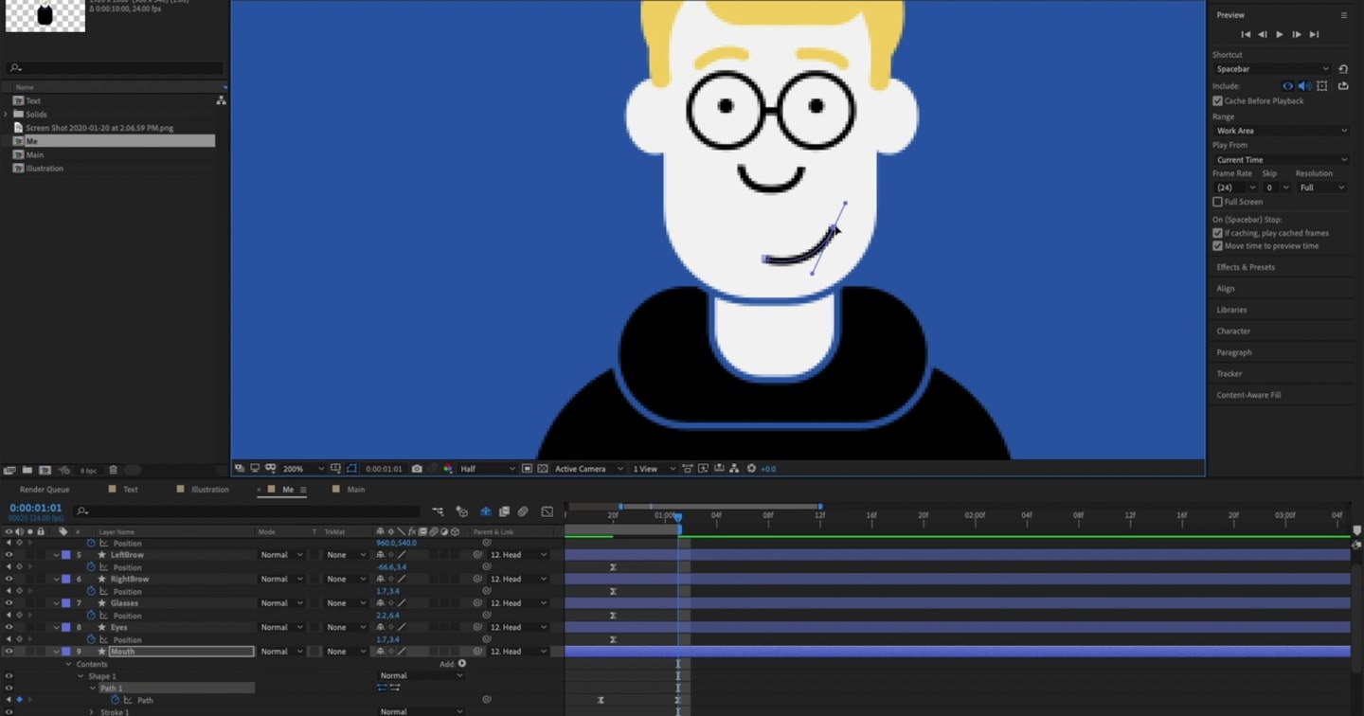Take a snapshot of the composition viewer

(418, 468)
